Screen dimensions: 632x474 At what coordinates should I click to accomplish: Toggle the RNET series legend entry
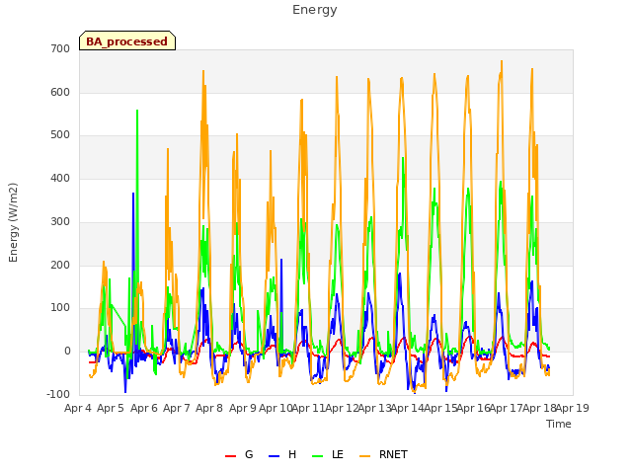click(x=383, y=454)
